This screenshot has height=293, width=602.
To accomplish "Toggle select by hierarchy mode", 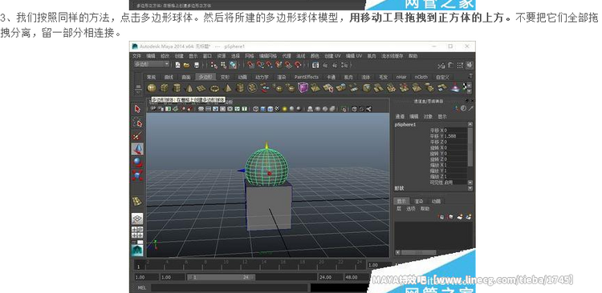I will (214, 65).
